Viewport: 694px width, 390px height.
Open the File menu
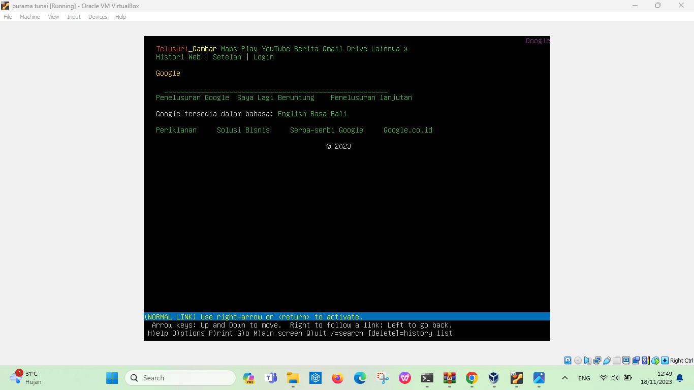point(8,17)
